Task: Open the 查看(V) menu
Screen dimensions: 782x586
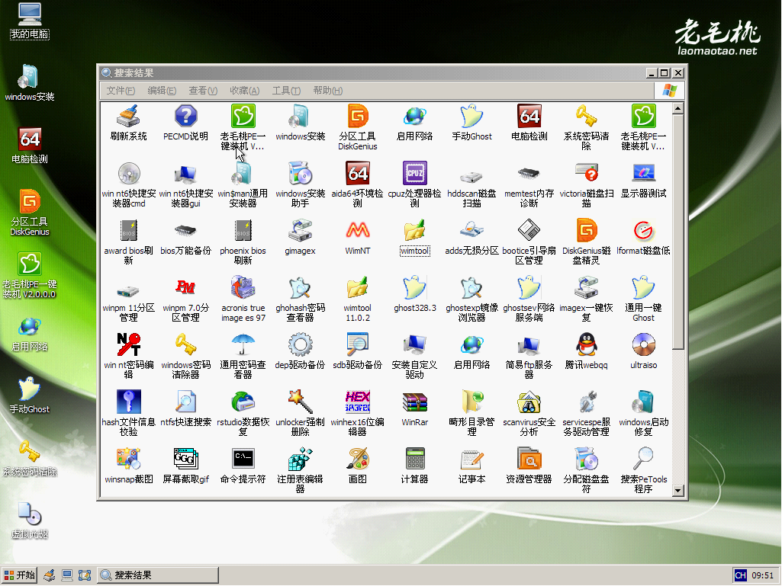Action: click(x=202, y=91)
